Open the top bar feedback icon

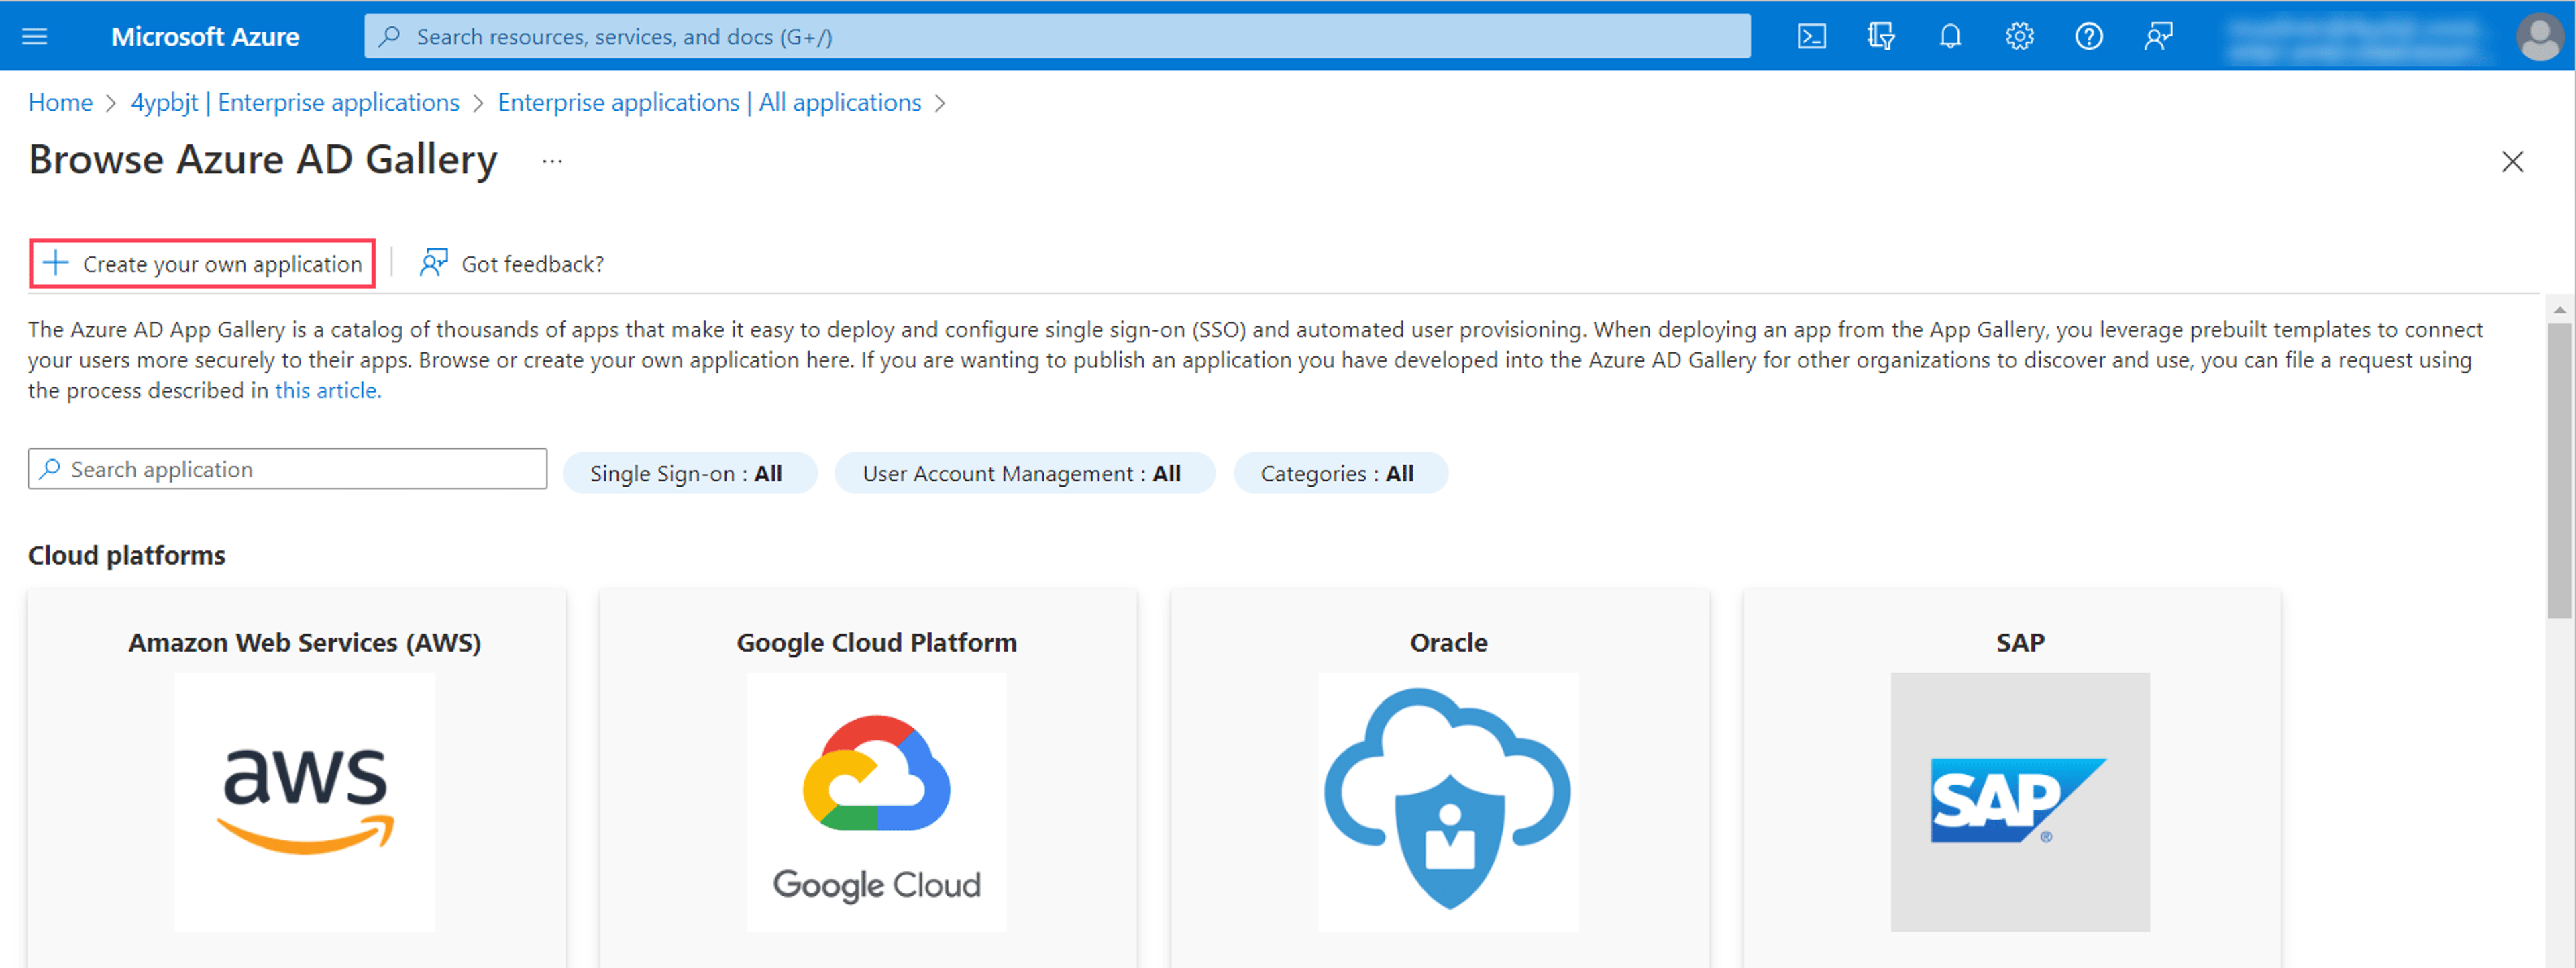click(x=2158, y=37)
